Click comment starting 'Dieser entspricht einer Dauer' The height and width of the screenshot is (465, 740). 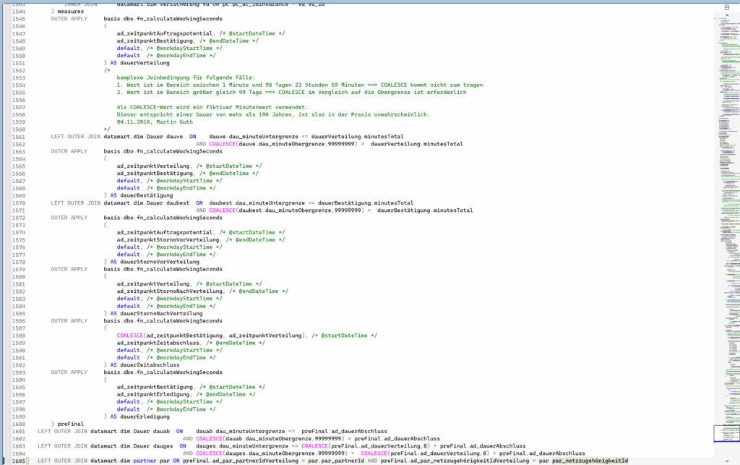click(x=273, y=114)
